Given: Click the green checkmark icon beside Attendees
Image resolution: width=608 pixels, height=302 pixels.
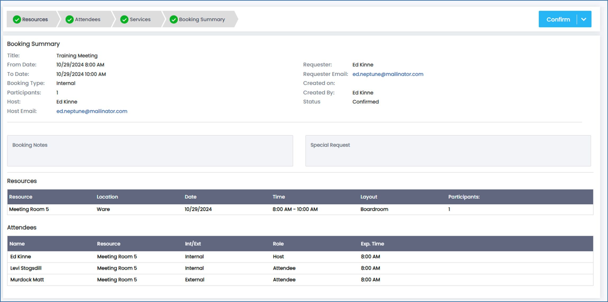Looking at the screenshot, I should click(70, 19).
